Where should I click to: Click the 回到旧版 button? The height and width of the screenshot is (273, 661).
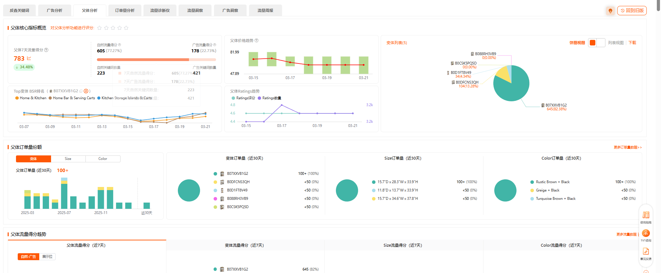point(632,10)
